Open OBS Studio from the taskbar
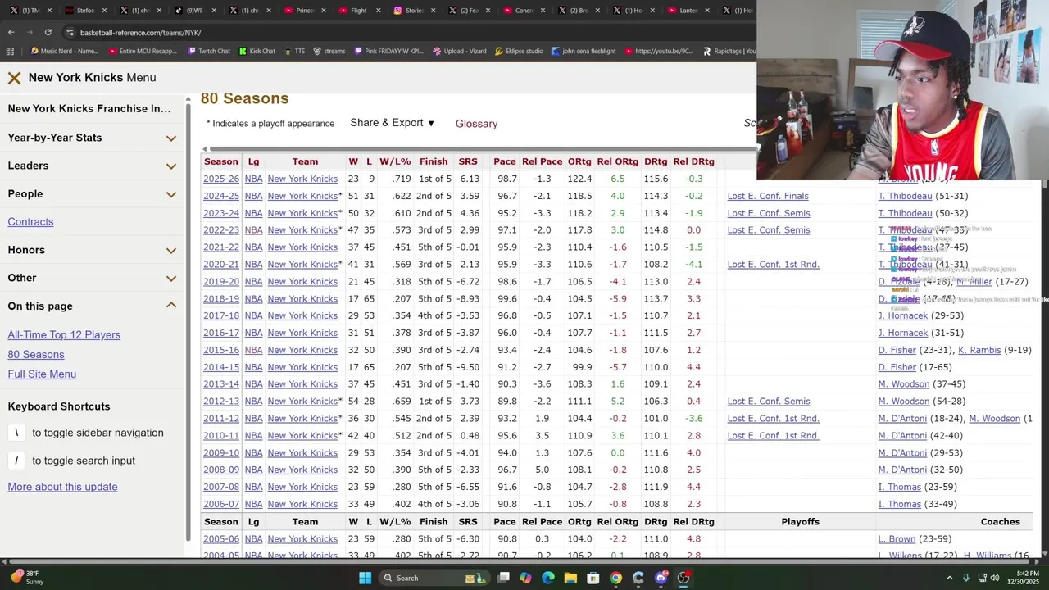 [x=683, y=578]
